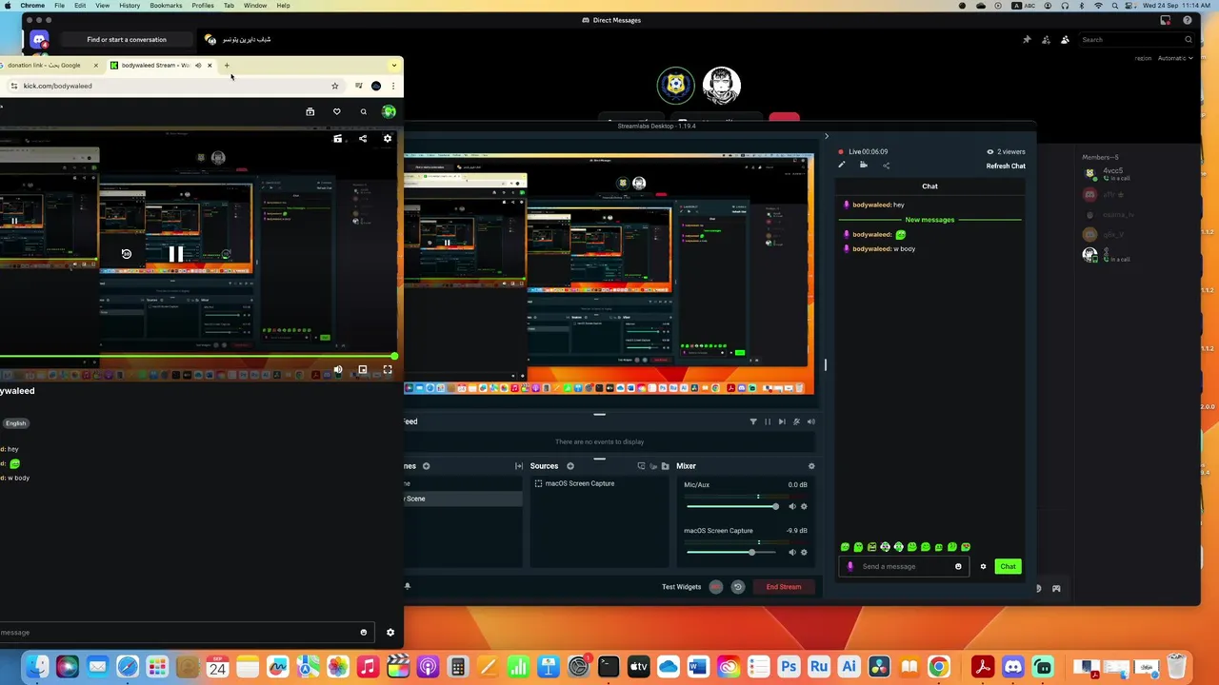Viewport: 1219px width, 685px height.
Task: Send message with green Chat button
Action: click(x=1008, y=566)
